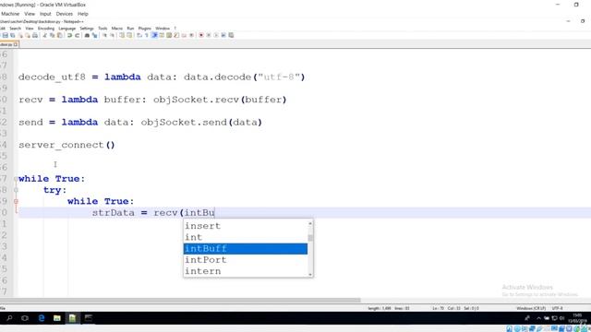Screen dimensions: 591x332
Task: Collapse the outer 'while True:' fold marker
Action: click(x=16, y=179)
